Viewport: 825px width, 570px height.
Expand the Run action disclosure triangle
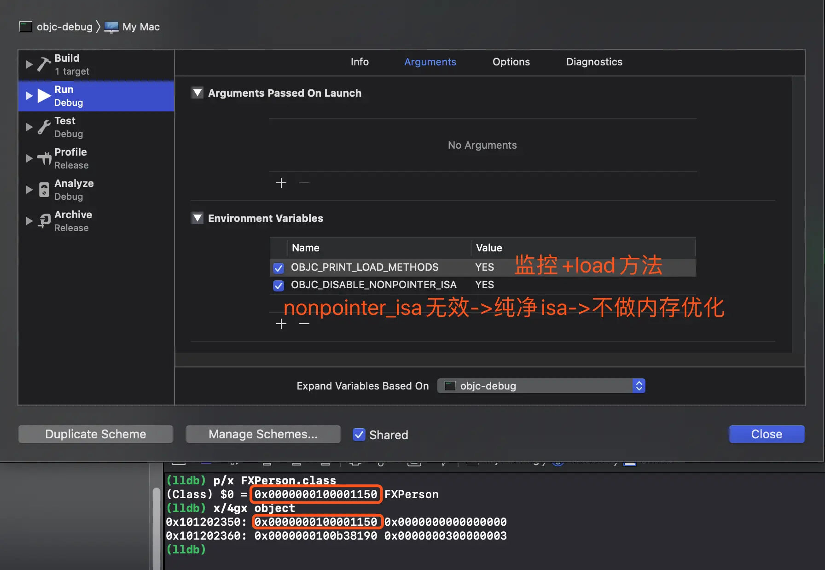click(29, 96)
